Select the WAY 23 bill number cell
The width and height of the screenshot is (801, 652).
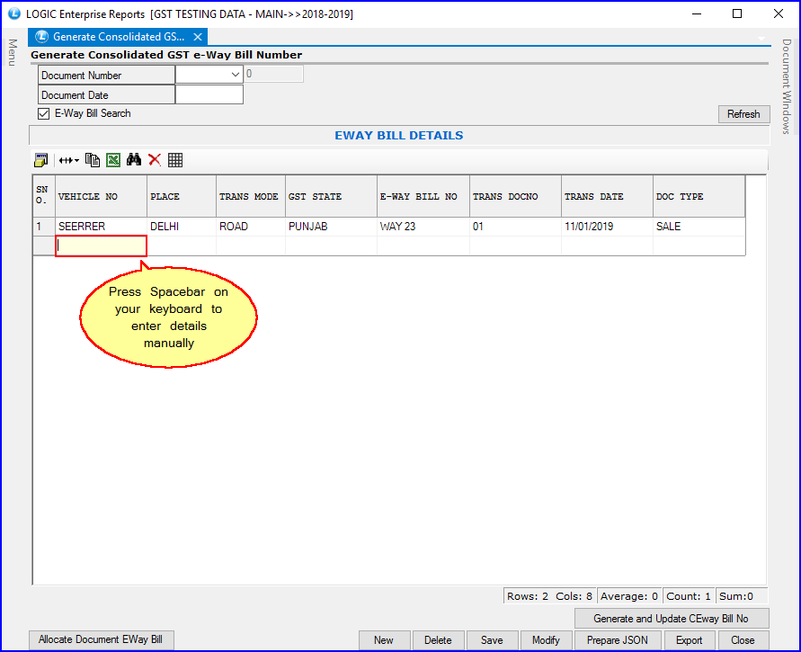(x=423, y=227)
